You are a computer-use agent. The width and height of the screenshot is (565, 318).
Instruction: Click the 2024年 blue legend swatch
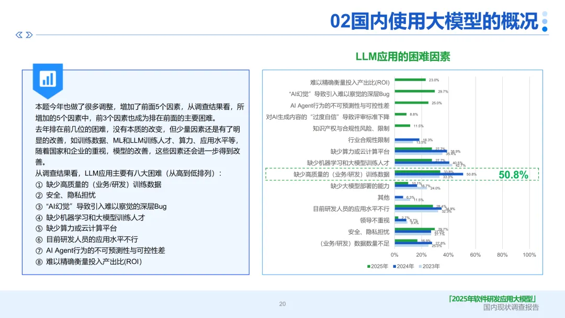point(394,267)
